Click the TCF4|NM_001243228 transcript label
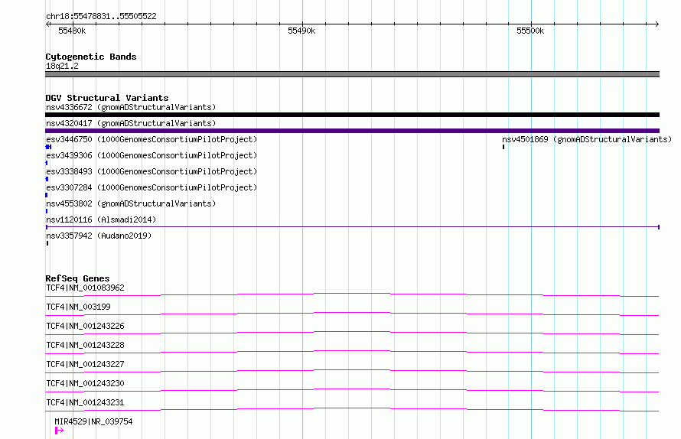Viewport: 681px width, 439px height. tap(85, 345)
